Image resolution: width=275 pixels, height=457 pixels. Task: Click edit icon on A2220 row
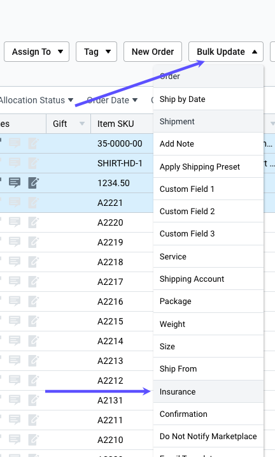pyautogui.click(x=34, y=222)
